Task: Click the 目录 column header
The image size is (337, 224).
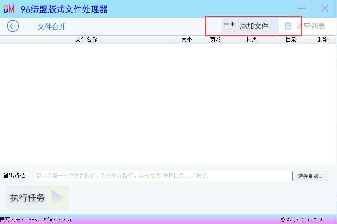Action: pyautogui.click(x=291, y=40)
